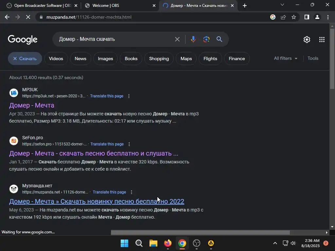
Task: Open Chrome three-dot menu
Action: tap(328, 17)
